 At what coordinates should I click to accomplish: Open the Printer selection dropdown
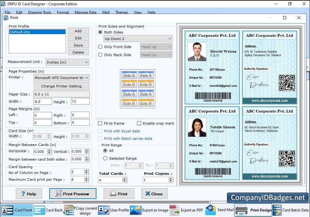point(61,78)
